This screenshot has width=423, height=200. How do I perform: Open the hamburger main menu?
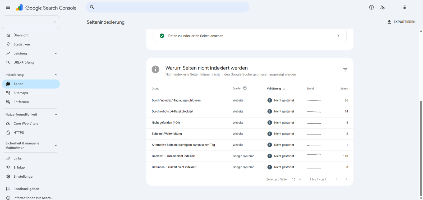(8, 7)
